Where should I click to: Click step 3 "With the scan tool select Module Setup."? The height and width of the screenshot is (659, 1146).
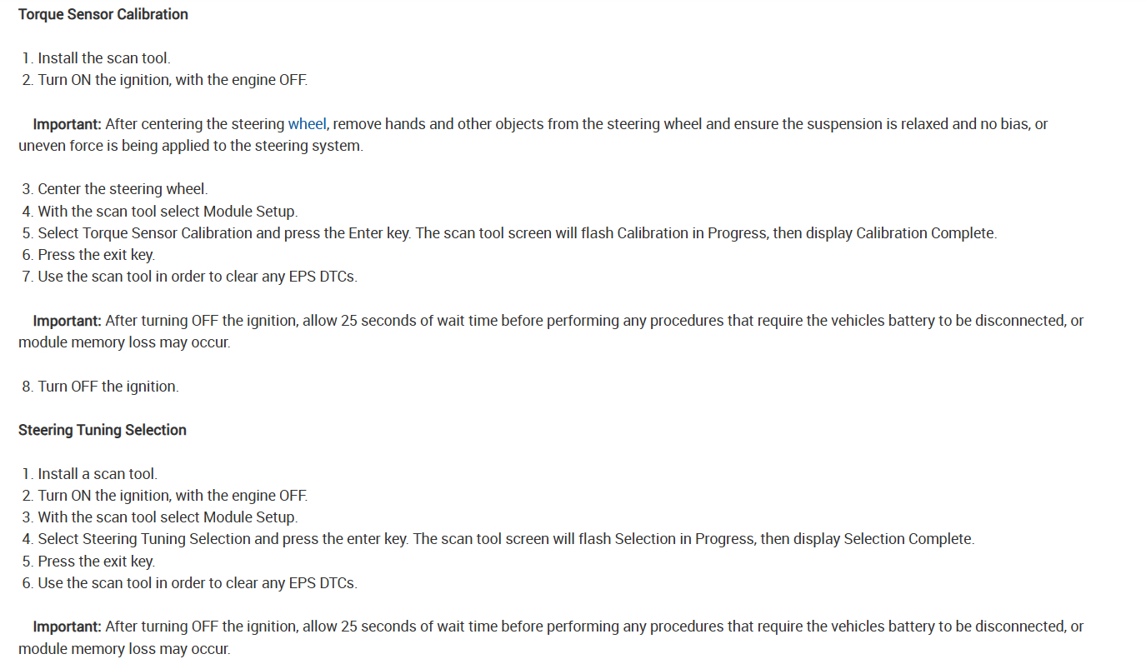pos(167,517)
